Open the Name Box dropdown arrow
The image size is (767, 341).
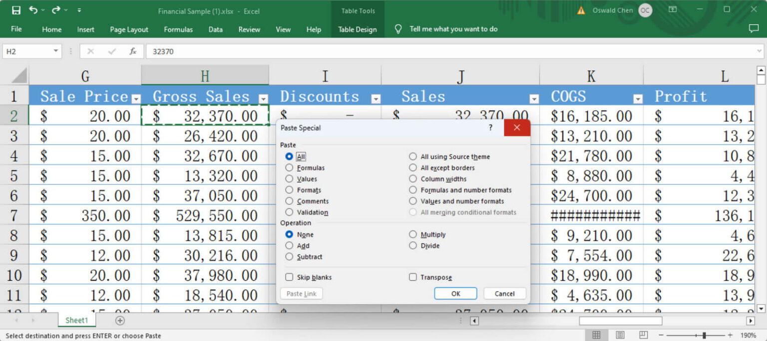pyautogui.click(x=55, y=51)
